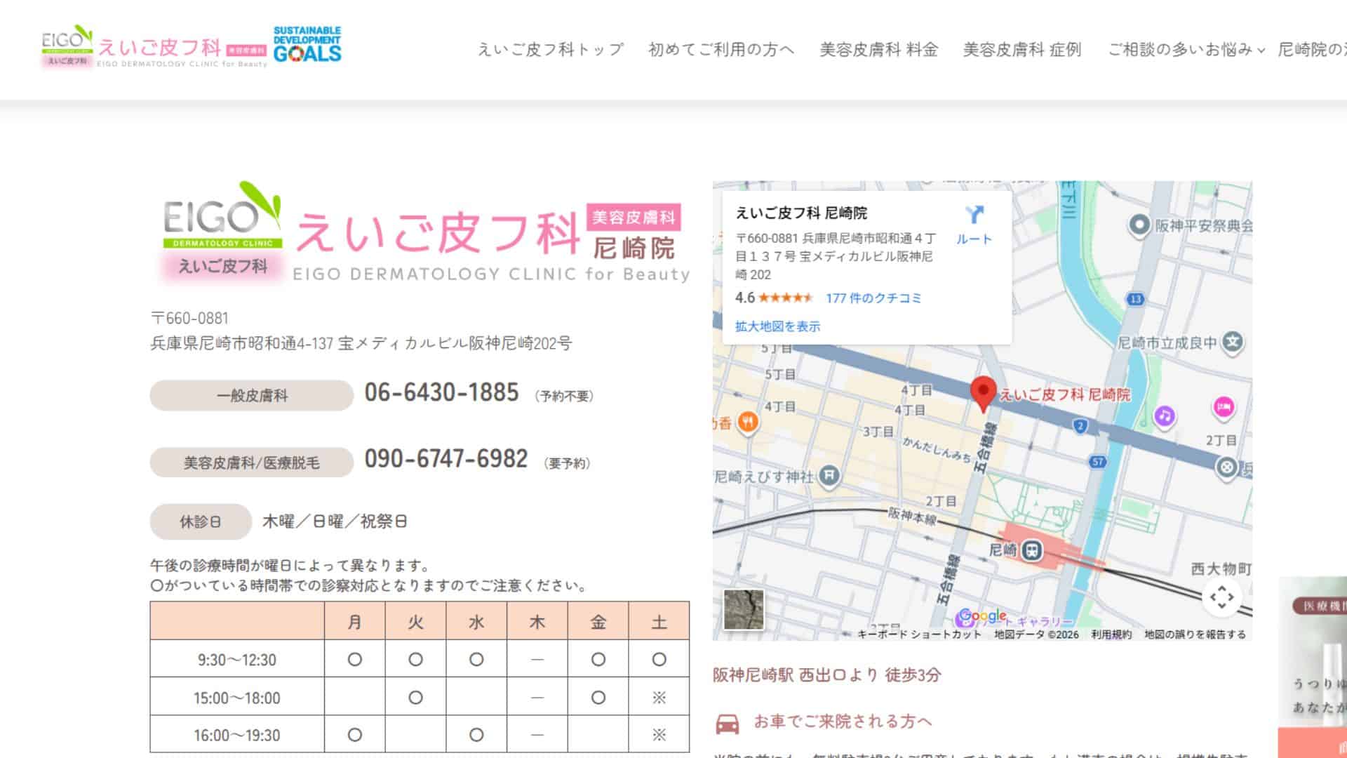Switch to satellite view via the map thumbnail
This screenshot has height=758, width=1347.
pyautogui.click(x=745, y=609)
